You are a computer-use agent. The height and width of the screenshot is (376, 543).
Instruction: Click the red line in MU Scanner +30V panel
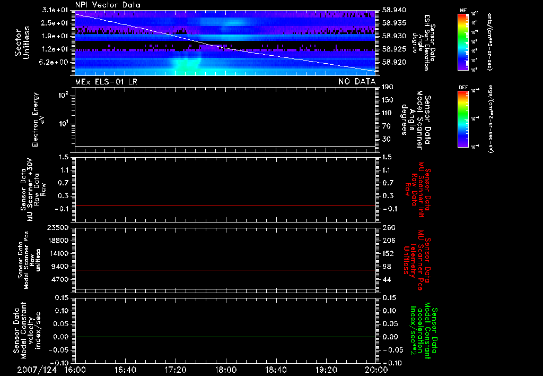click(225, 206)
